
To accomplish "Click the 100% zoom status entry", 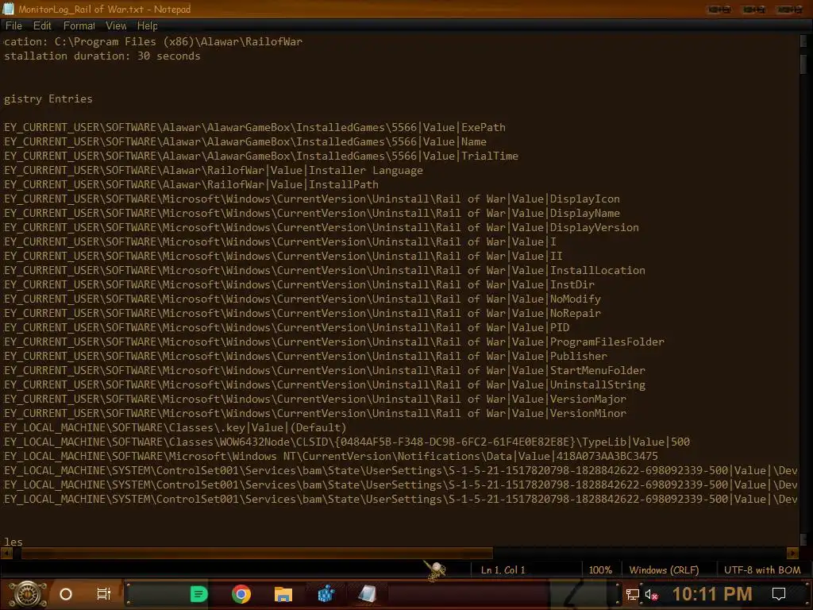I will pos(600,570).
